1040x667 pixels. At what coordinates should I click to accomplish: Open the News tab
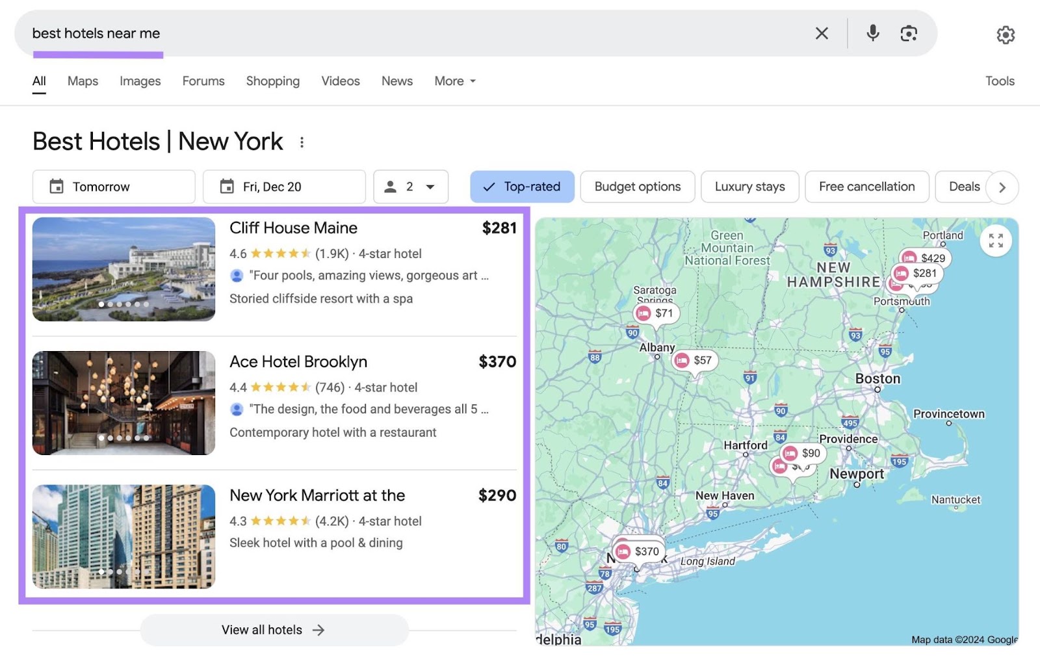(x=397, y=81)
